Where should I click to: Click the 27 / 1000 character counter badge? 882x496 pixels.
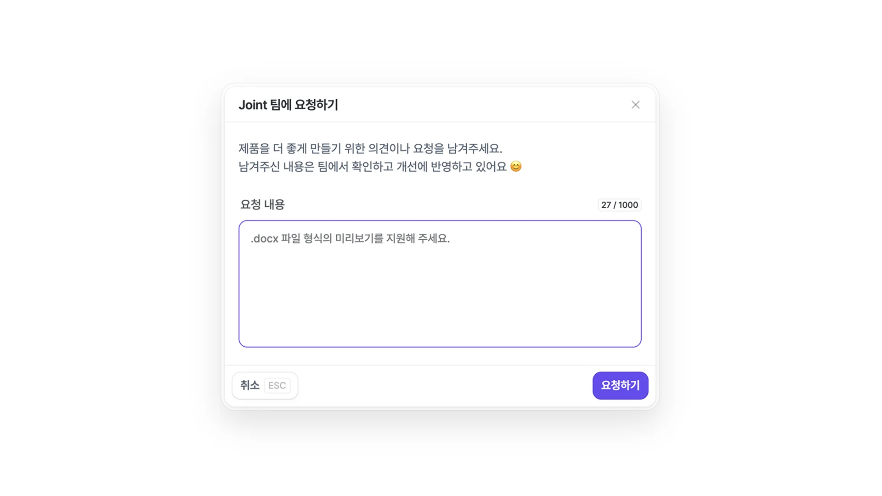[x=619, y=205]
